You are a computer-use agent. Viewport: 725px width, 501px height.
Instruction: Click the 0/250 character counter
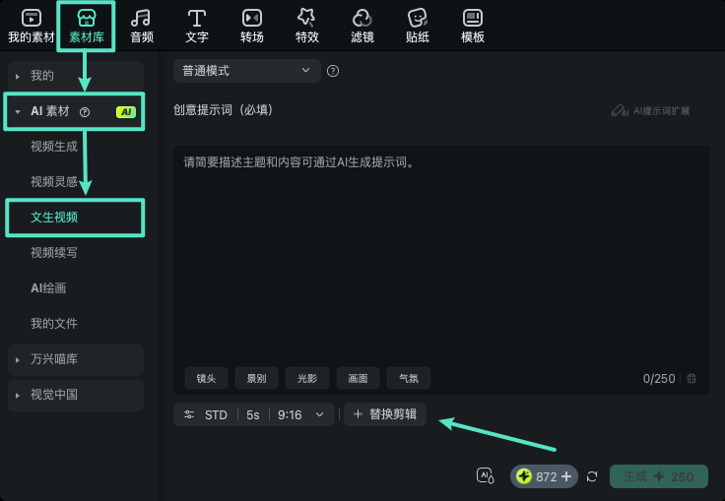[659, 379]
